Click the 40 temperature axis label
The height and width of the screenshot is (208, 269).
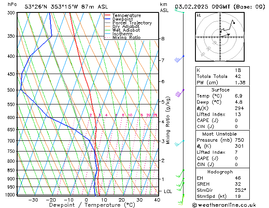click(157, 200)
